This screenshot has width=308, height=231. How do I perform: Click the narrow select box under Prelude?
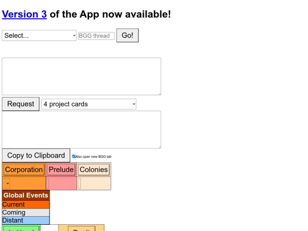(47, 184)
